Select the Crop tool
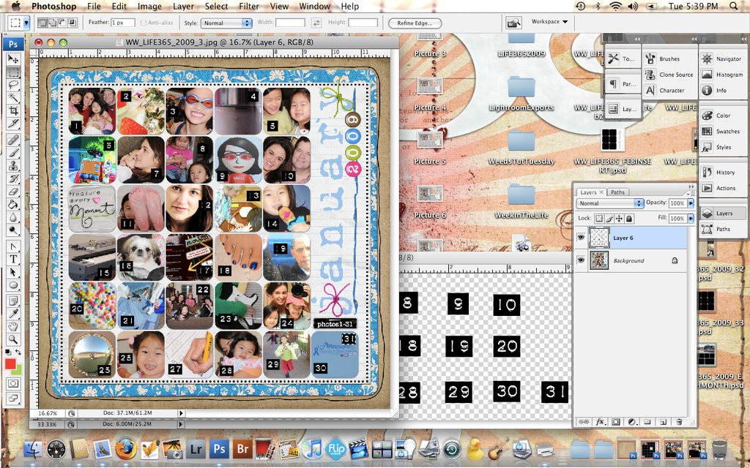750x468 pixels. tap(13, 110)
